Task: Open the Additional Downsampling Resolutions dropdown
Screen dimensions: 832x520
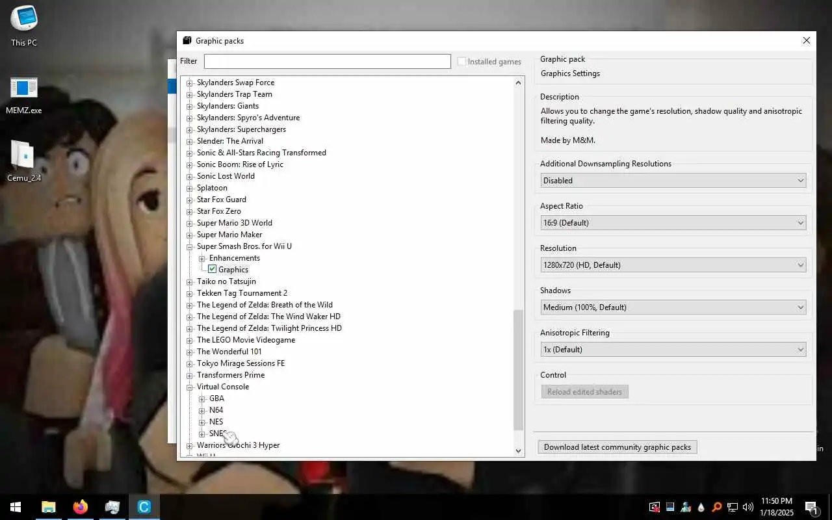Action: pos(673,181)
